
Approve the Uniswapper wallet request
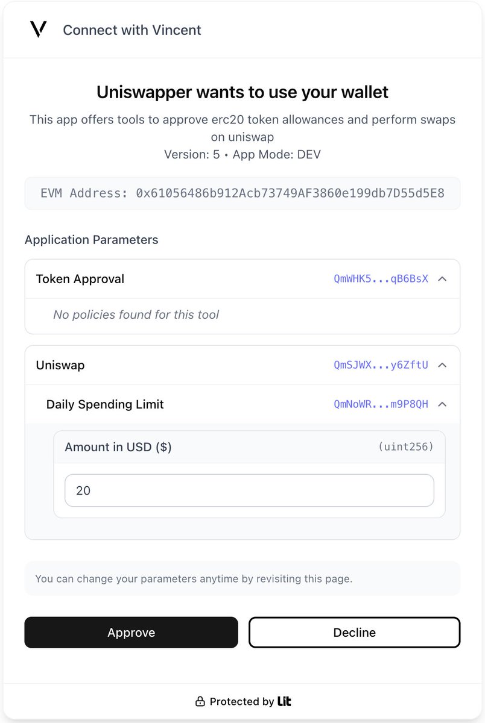pos(132,633)
